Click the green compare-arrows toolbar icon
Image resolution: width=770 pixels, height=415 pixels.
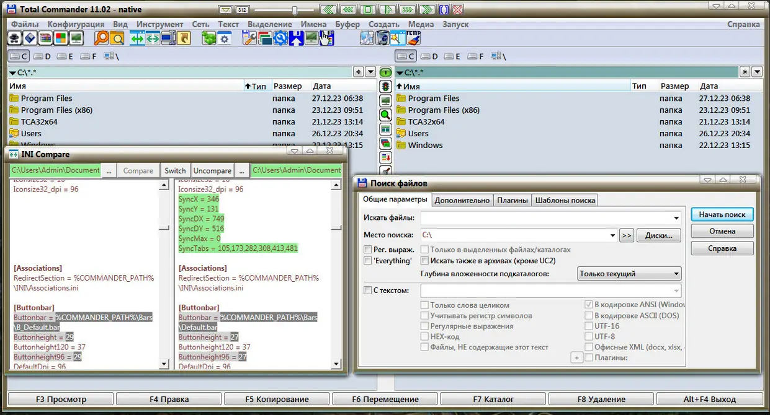point(153,38)
